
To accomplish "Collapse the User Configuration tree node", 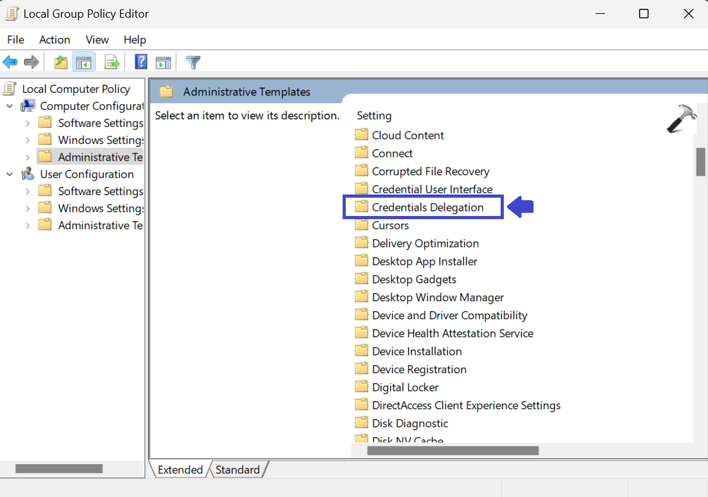I will pyautogui.click(x=9, y=174).
